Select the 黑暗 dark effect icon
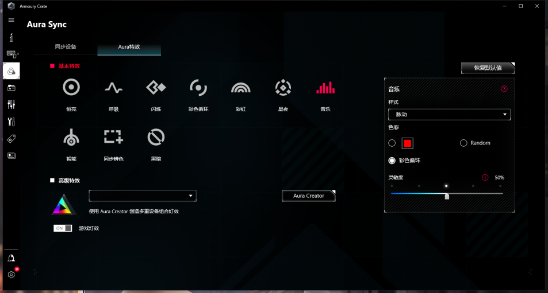The height and width of the screenshot is (293, 548). (x=156, y=137)
